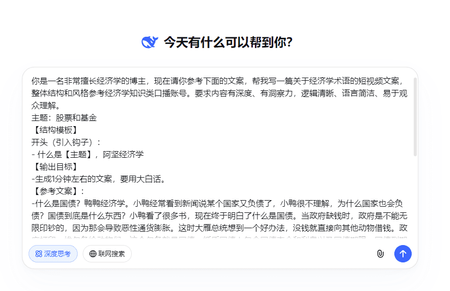
Task: Click the globe icon beside 联网搜索
Action: (x=93, y=254)
